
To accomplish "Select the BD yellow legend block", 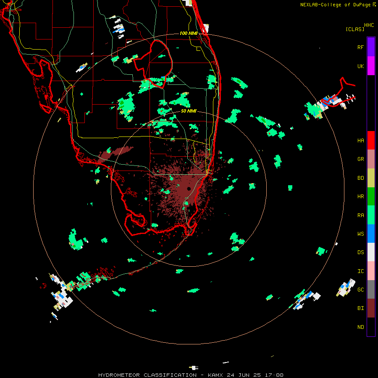I will pos(371,178).
